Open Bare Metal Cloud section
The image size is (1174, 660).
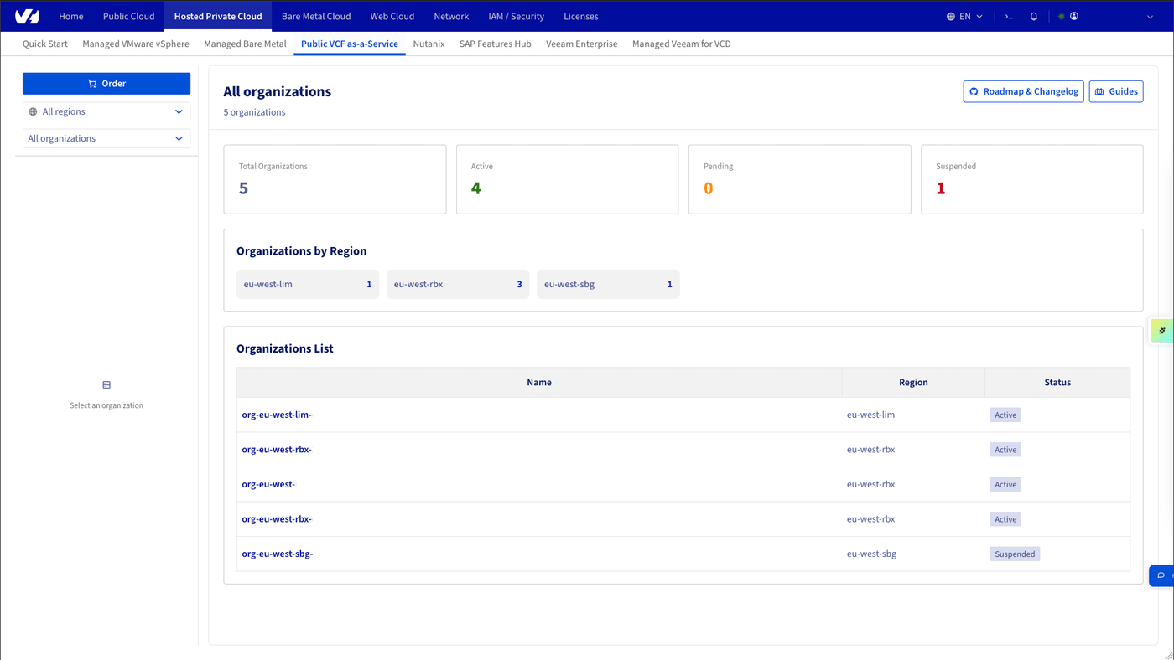tap(316, 16)
